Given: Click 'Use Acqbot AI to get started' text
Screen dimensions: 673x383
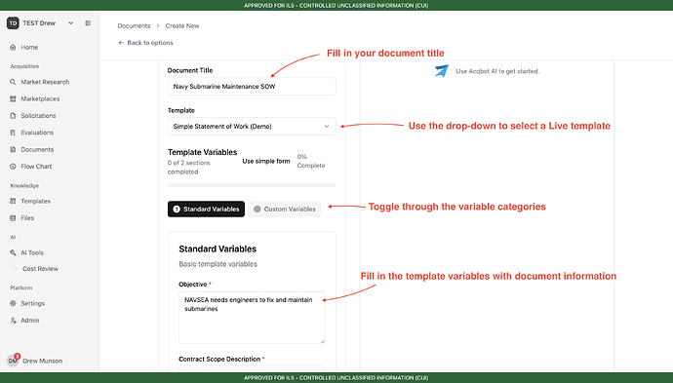Looking at the screenshot, I should point(497,71).
